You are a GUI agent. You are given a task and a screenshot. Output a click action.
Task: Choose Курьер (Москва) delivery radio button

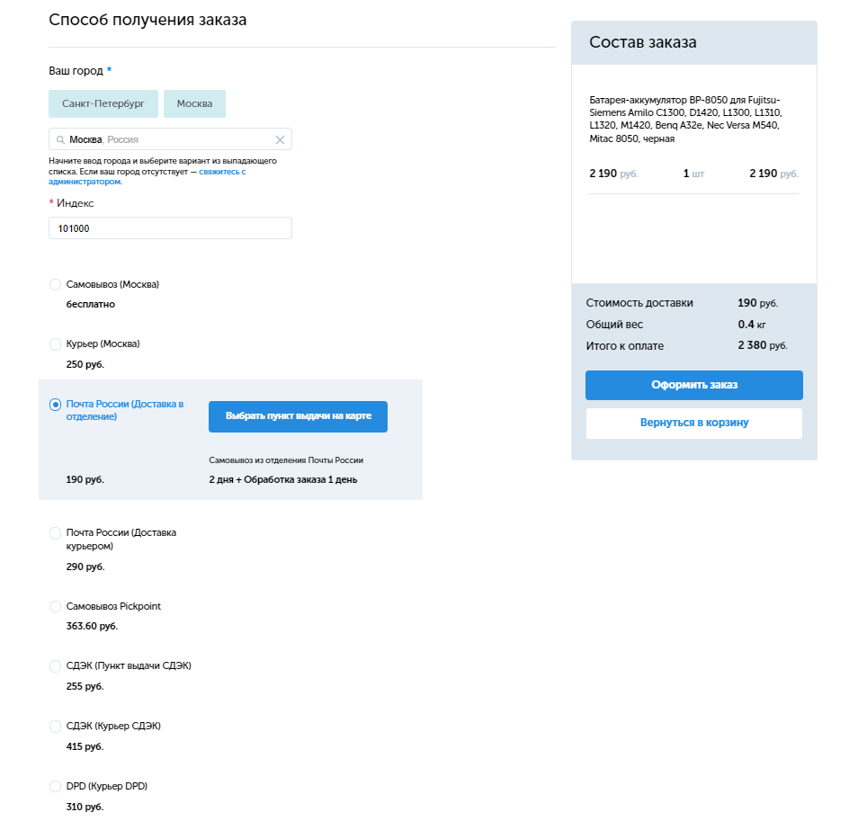(55, 344)
